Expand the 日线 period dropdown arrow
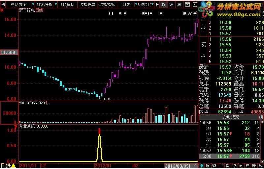Image resolution: width=264 pixels, height=169 pixels. pos(136,4)
